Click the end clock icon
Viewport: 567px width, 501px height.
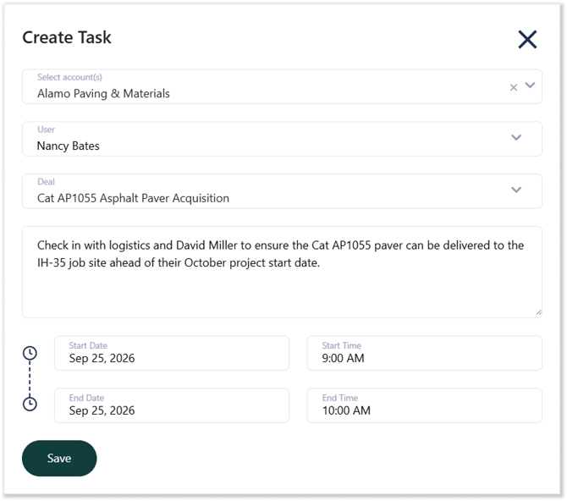click(x=30, y=404)
